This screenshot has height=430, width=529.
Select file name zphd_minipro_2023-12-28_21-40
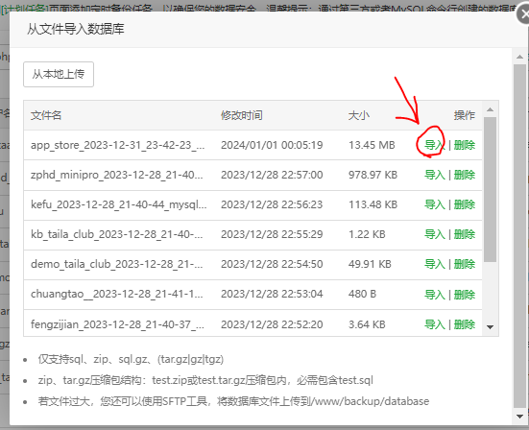coord(117,175)
